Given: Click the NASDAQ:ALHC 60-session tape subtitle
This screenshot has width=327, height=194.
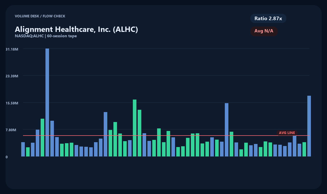Looking at the screenshot, I should [46, 36].
